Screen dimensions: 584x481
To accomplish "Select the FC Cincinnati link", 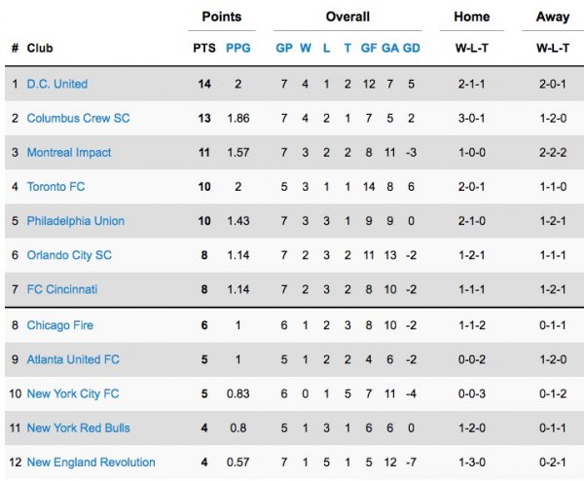I will 62,289.
